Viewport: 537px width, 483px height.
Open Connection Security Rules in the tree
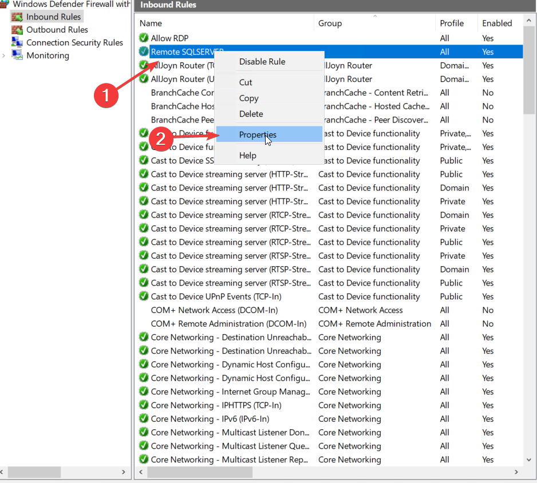click(x=74, y=42)
